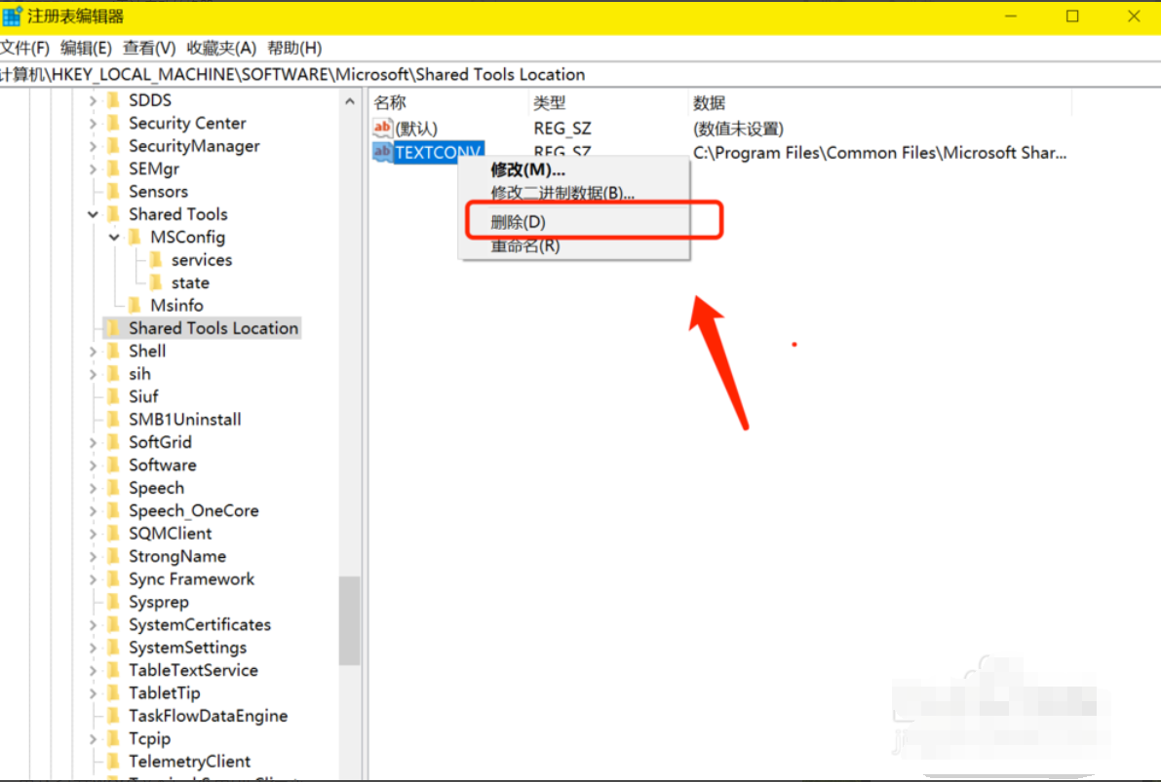Click the Registry Editor app icon in title bar

pyautogui.click(x=13, y=16)
